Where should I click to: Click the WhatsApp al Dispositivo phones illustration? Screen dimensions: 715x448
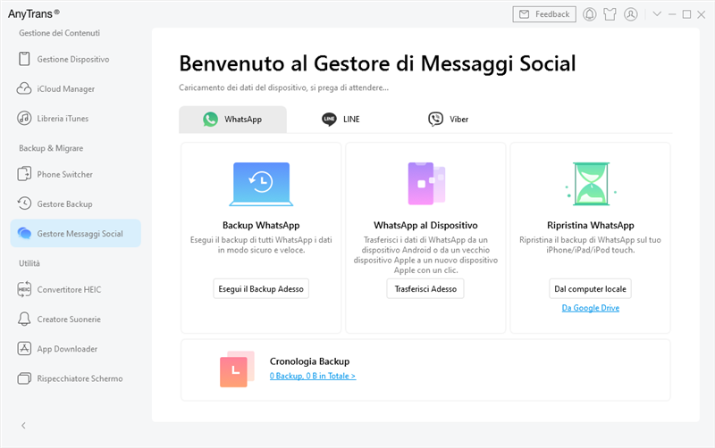point(426,184)
